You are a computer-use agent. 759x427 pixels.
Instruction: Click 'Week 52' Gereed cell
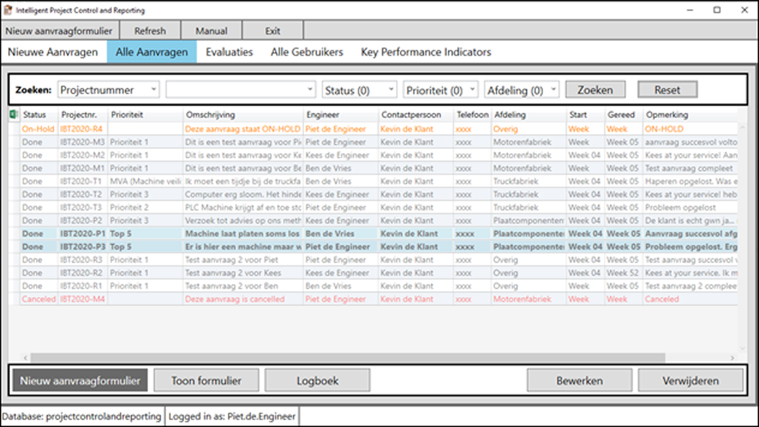pyautogui.click(x=623, y=273)
